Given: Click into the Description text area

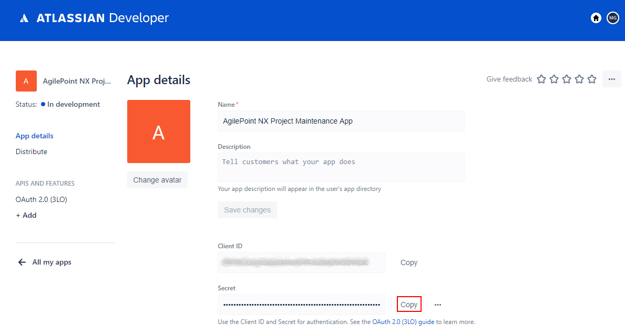Looking at the screenshot, I should coord(341,167).
